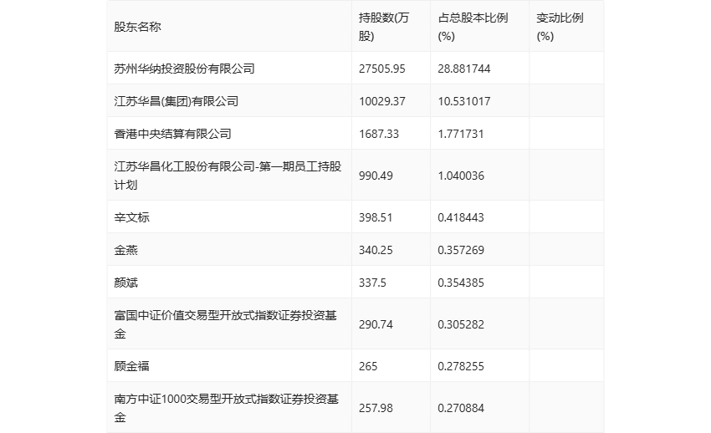Screen dimensions: 711x433
Task: Select the percentage 0.270884
Action: [461, 408]
